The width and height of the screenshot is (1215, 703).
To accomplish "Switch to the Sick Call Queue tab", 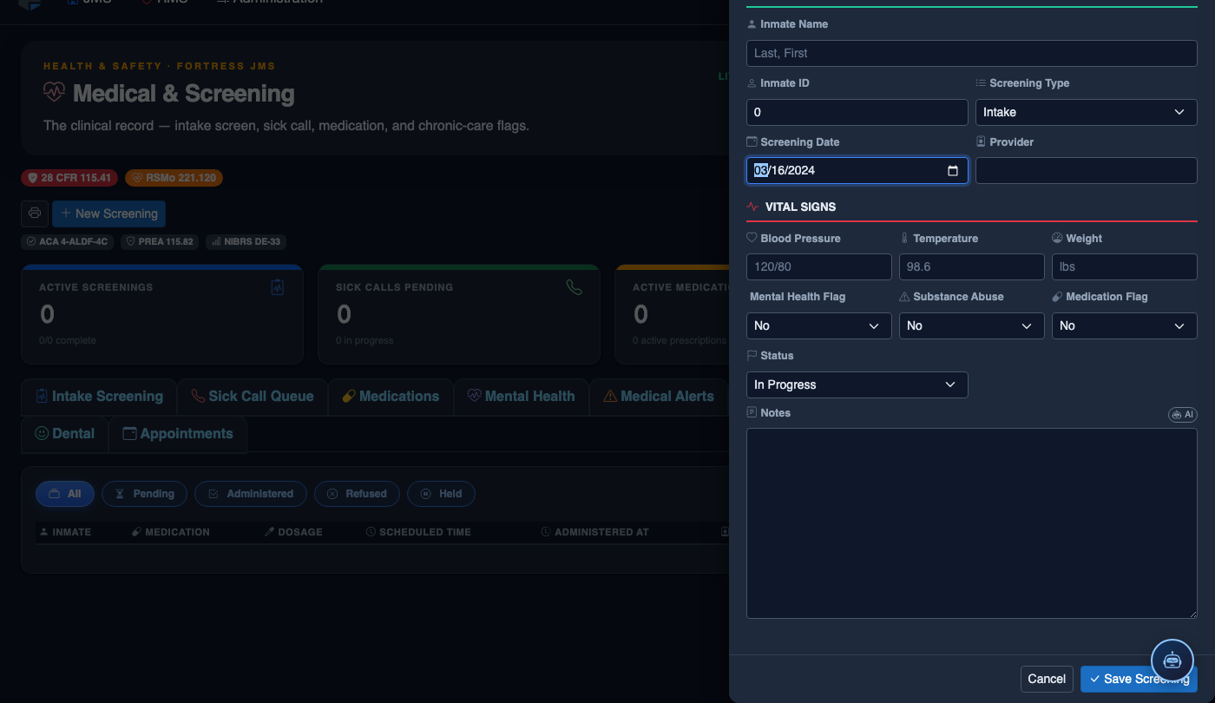I will [x=253, y=397].
